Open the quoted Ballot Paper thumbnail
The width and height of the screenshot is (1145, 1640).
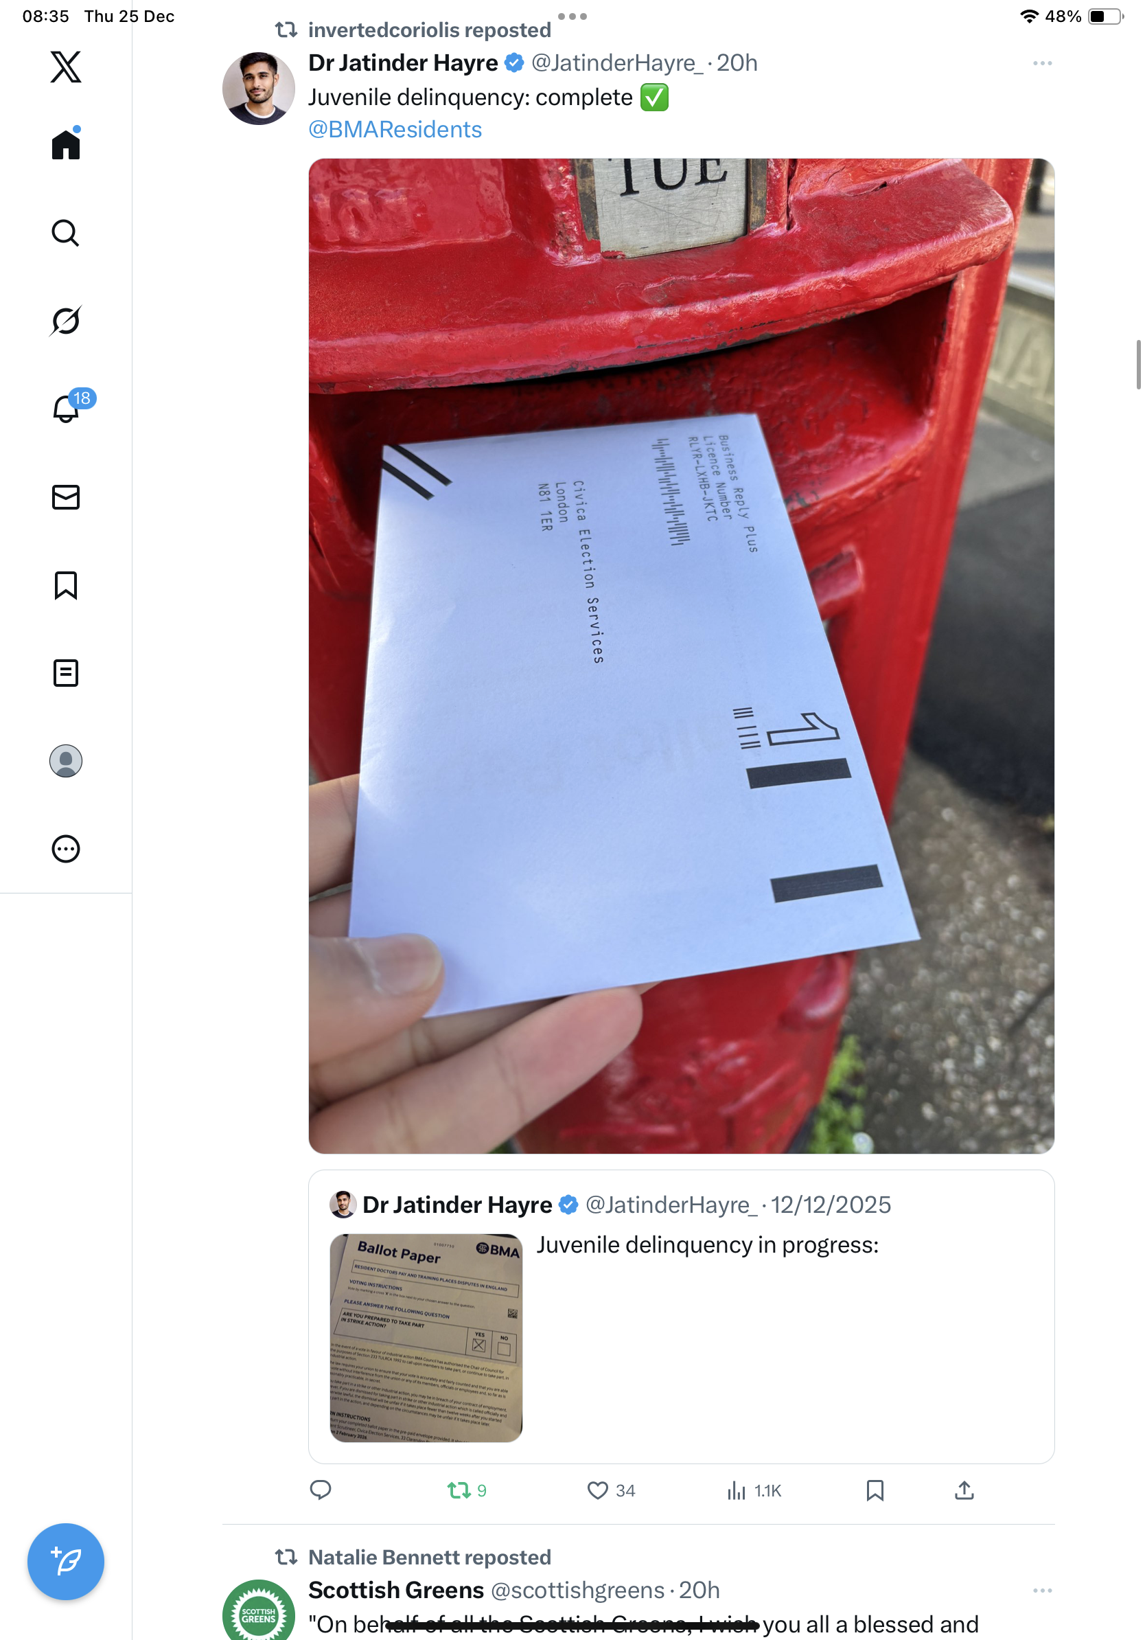tap(426, 1338)
